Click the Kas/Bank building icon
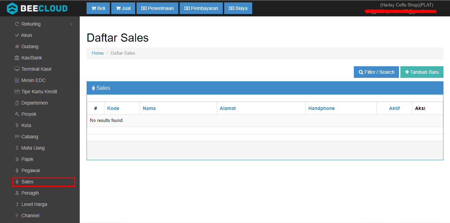 click(17, 58)
